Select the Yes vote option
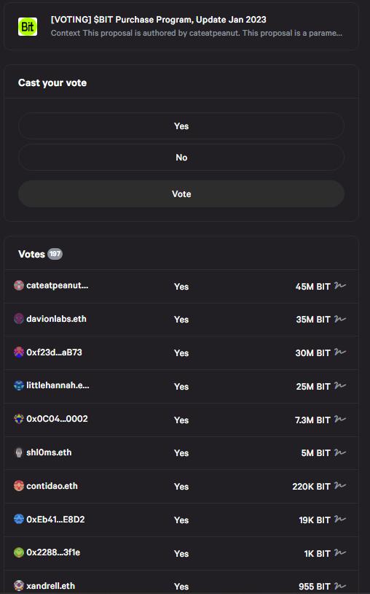370x594 pixels. [181, 126]
